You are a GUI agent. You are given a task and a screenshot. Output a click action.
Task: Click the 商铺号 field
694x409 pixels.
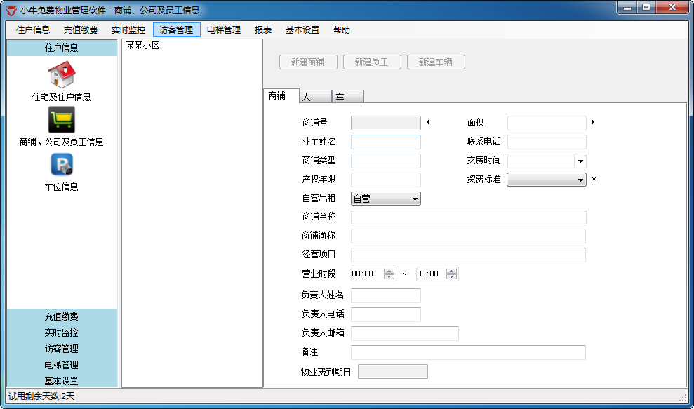[x=385, y=123]
